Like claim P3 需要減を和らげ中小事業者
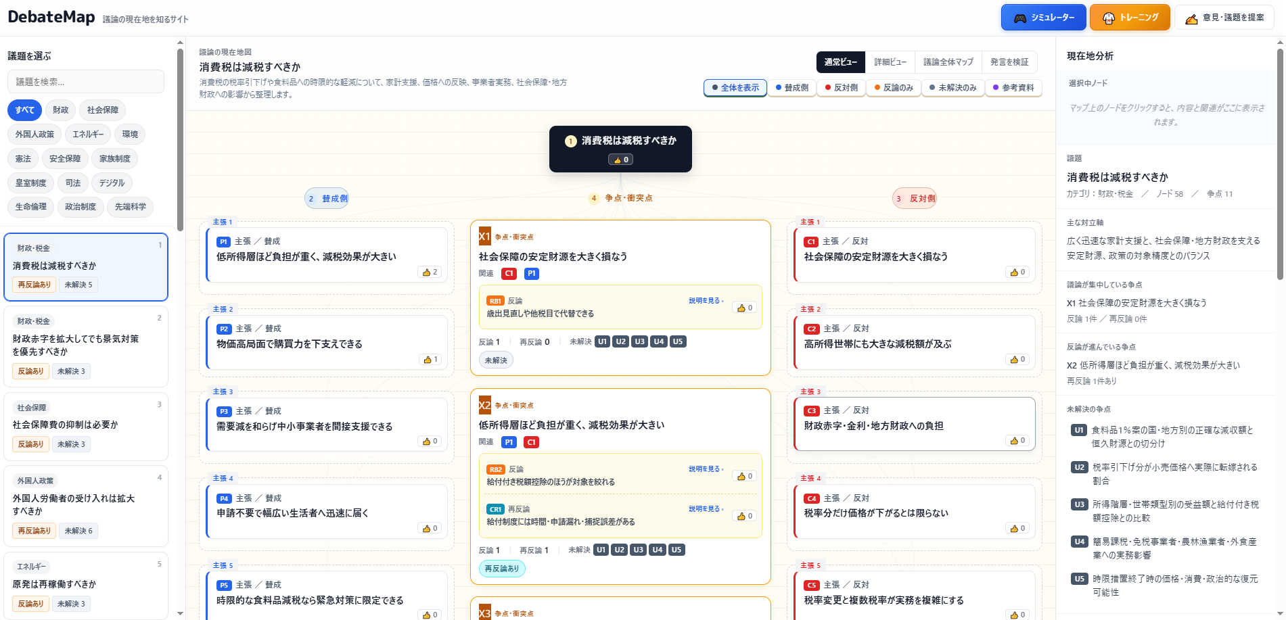Screen dimensions: 1286x620 pos(430,442)
